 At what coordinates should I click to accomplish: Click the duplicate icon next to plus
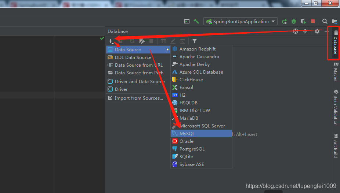click(x=120, y=41)
